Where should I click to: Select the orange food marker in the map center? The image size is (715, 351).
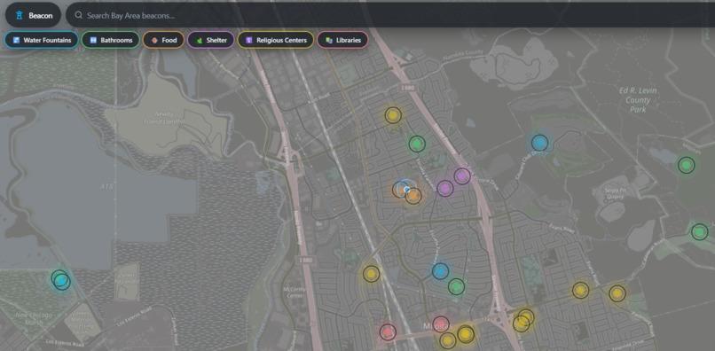[x=413, y=196]
